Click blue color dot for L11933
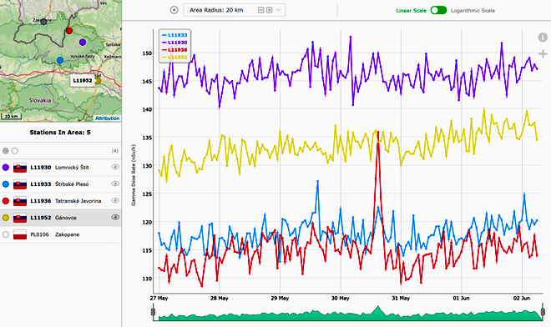 pos(6,184)
